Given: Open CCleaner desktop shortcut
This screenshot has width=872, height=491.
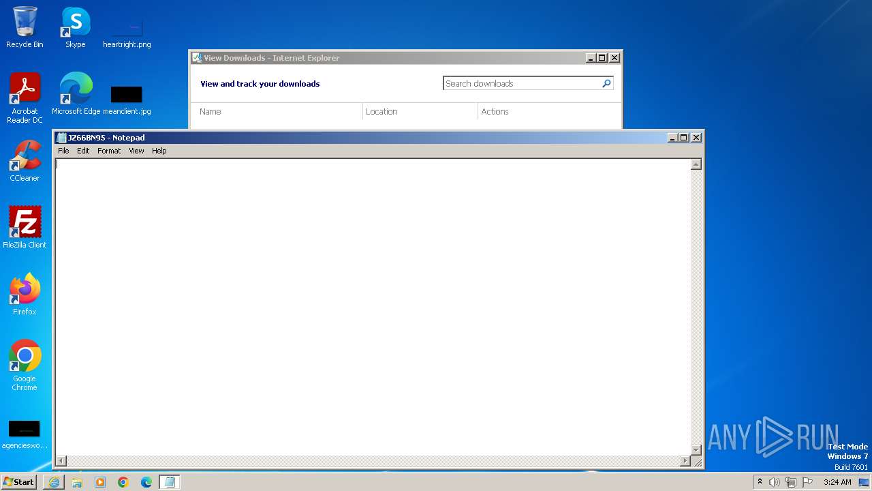Looking at the screenshot, I should point(25,161).
